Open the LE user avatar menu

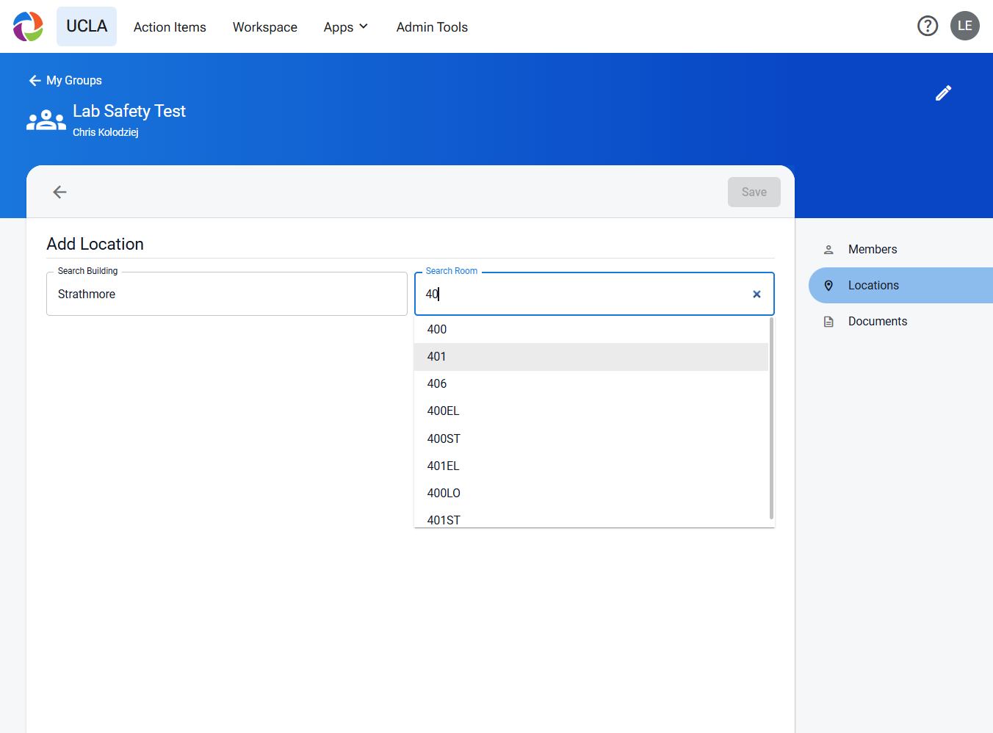pyautogui.click(x=965, y=26)
